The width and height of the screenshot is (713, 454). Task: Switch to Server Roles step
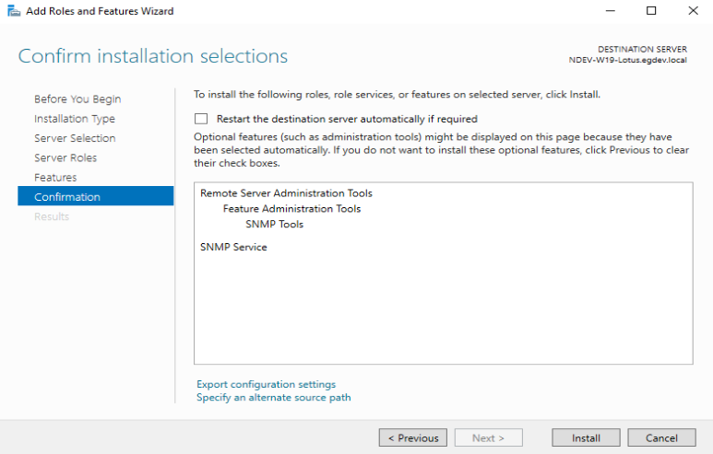pos(65,157)
